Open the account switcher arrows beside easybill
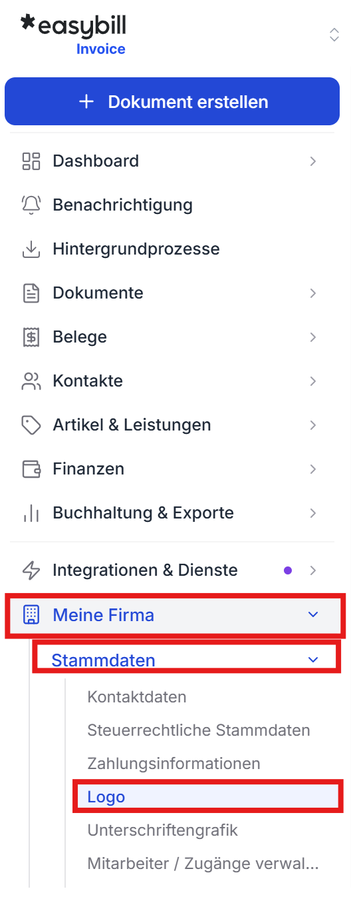 (x=334, y=35)
